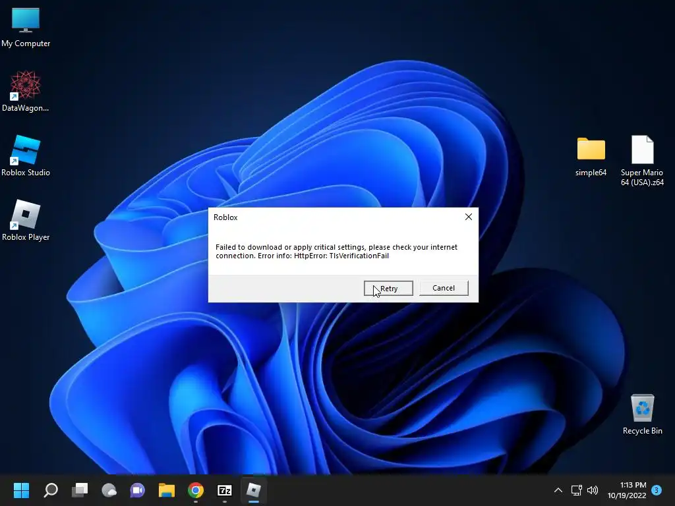The image size is (675, 506).
Task: Click the Retry button in Roblox dialog
Action: pos(388,289)
